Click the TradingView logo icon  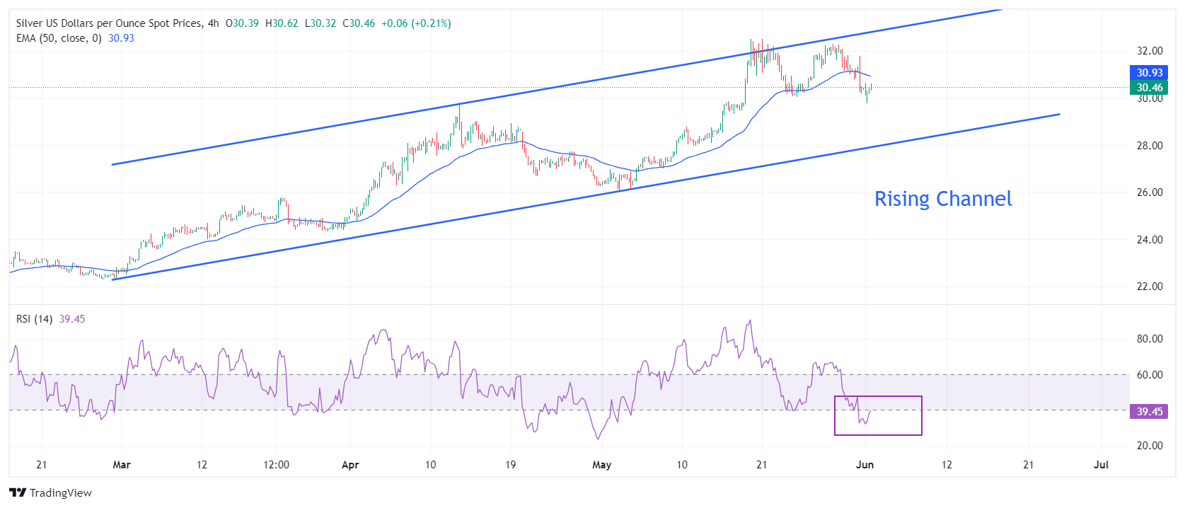(18, 492)
